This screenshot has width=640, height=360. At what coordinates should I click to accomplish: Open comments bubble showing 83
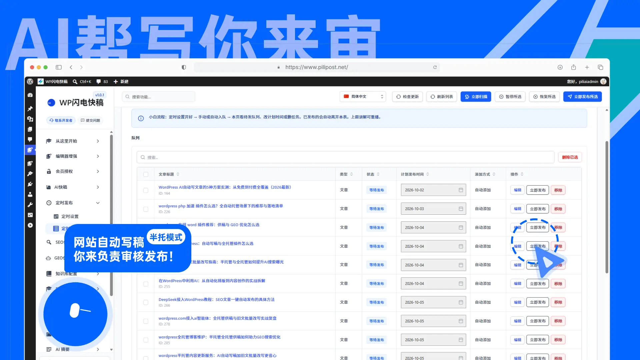[102, 81]
